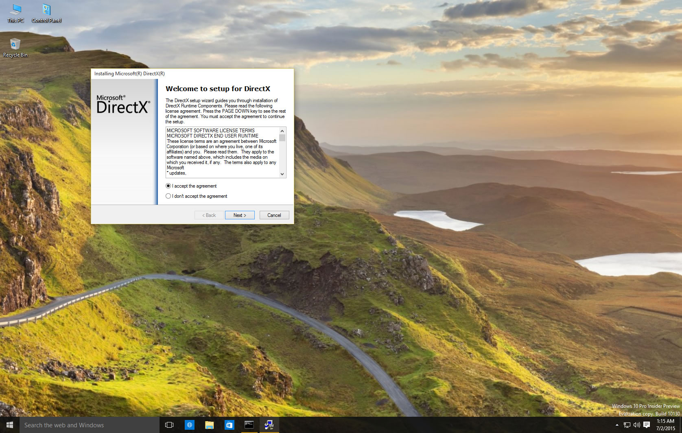
Task: Open File Explorer from the taskbar
Action: tap(210, 425)
